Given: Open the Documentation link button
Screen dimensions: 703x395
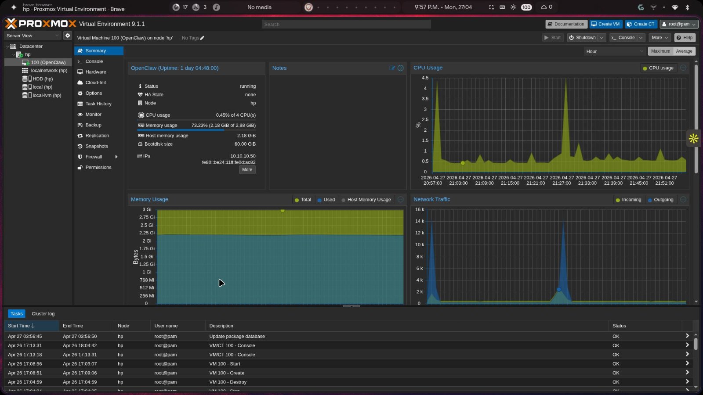Looking at the screenshot, I should click(566, 24).
